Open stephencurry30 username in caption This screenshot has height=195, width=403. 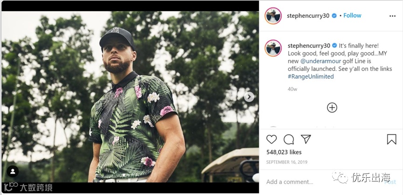click(309, 45)
